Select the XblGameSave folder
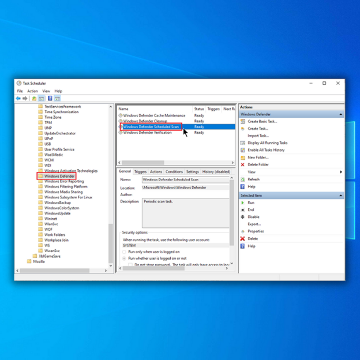This screenshot has width=360, height=360. coord(50,256)
